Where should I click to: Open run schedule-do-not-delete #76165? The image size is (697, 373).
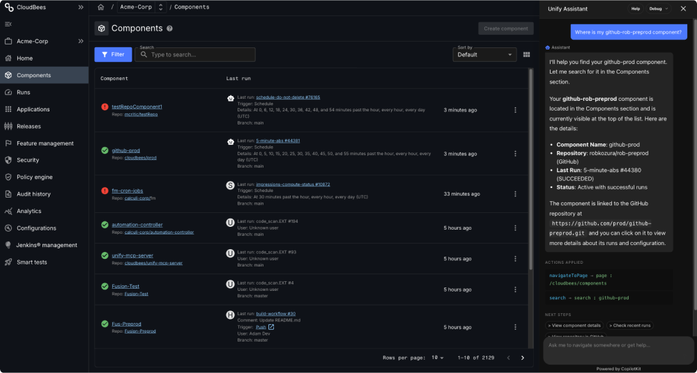point(288,97)
